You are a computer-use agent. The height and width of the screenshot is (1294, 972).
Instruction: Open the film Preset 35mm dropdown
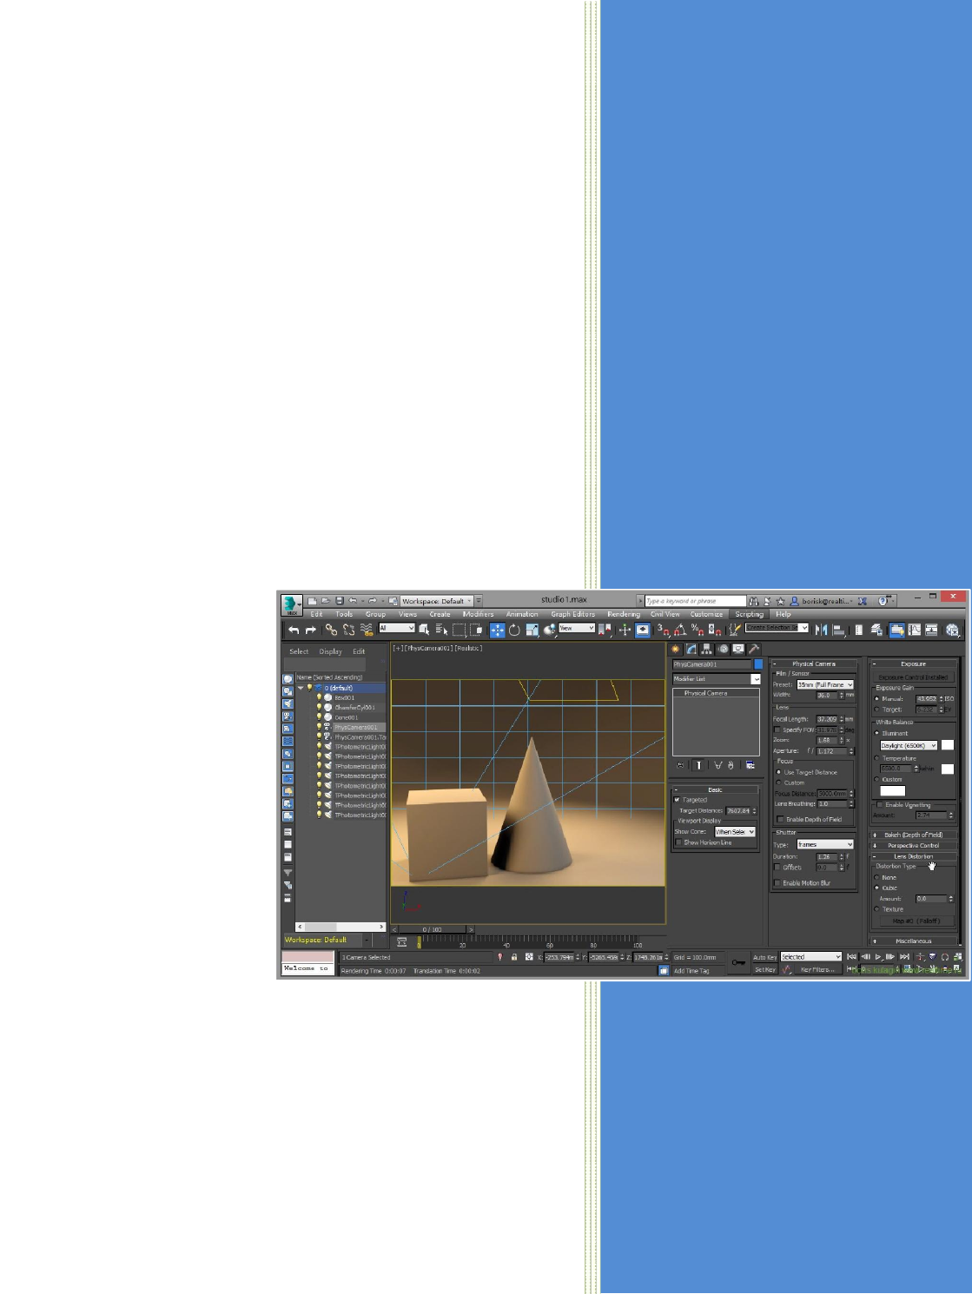click(825, 684)
